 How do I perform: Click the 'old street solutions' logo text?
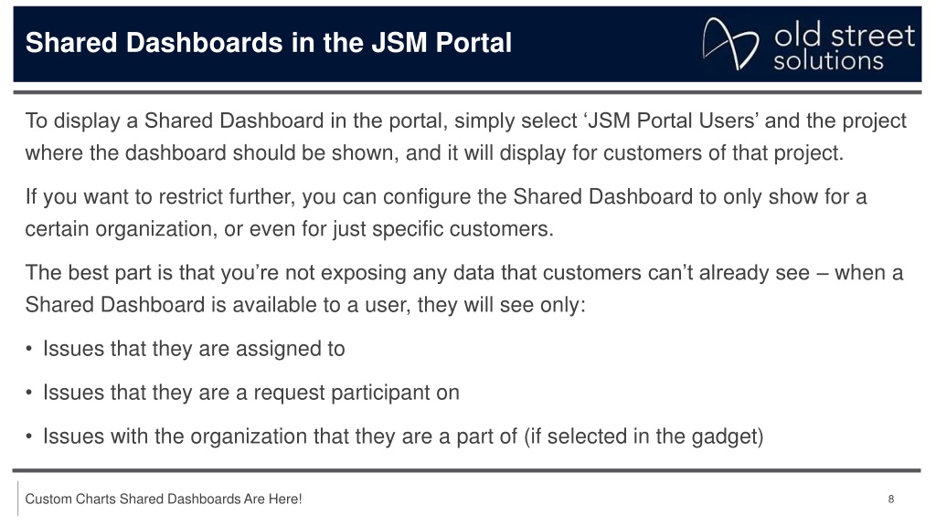click(844, 47)
